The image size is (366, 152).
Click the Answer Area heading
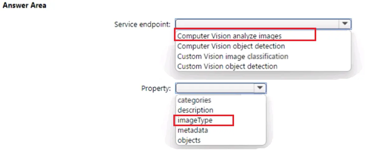tap(24, 5)
